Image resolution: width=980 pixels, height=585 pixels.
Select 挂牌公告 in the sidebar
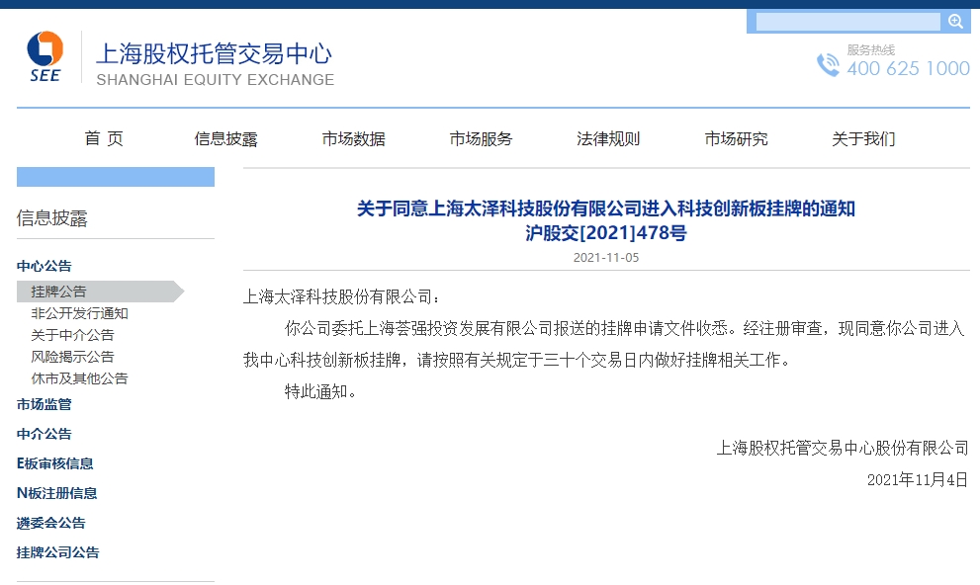click(x=58, y=292)
